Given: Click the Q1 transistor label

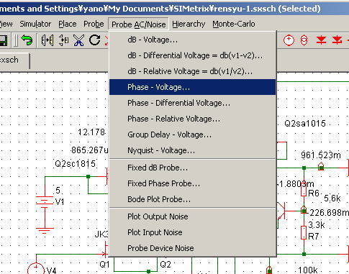Looking at the screenshot, I should (x=104, y=265).
